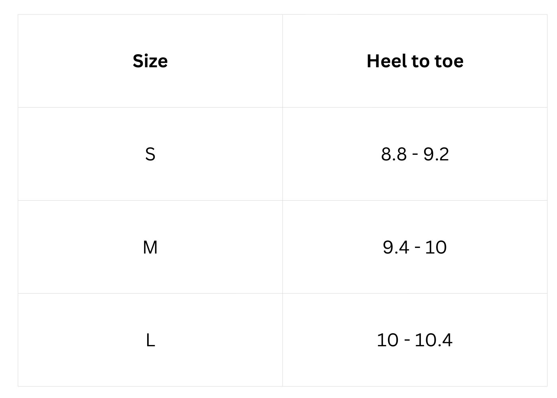
Task: Select the Heel to toe column header
Action: click(415, 61)
